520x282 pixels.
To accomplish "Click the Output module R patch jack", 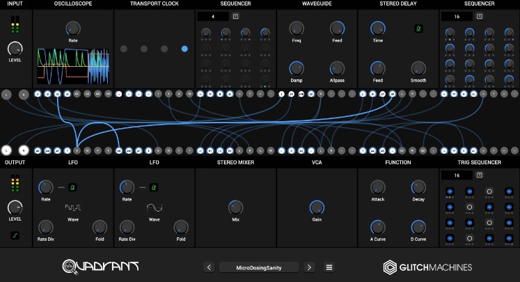I will click(x=24, y=150).
